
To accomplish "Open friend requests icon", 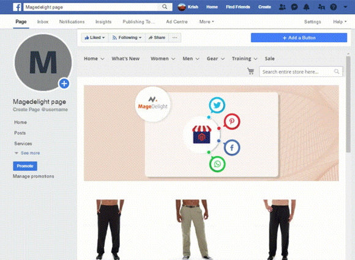I will (282, 7).
